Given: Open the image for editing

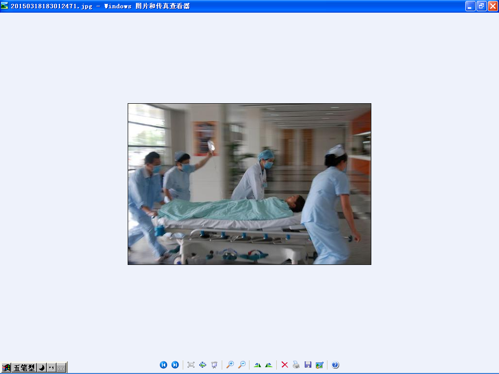Looking at the screenshot, I should pos(320,365).
